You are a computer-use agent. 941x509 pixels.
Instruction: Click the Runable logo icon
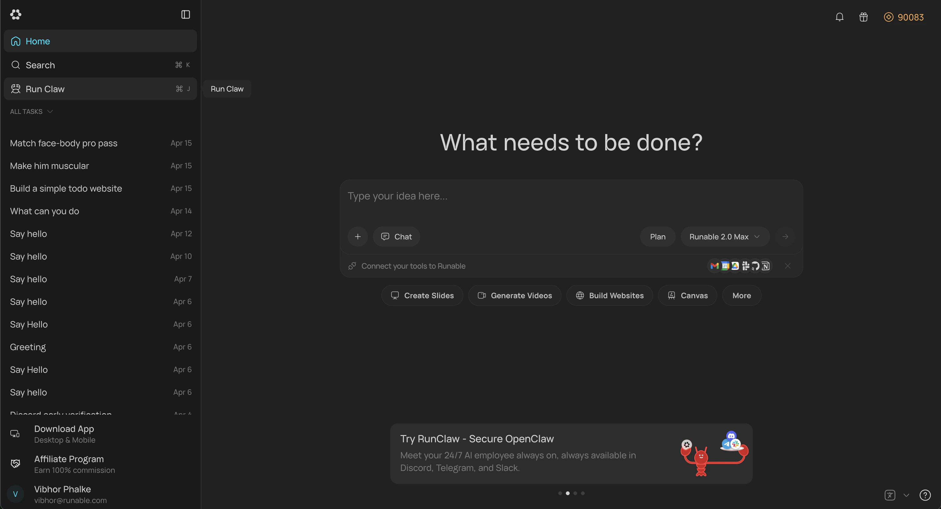(x=16, y=14)
